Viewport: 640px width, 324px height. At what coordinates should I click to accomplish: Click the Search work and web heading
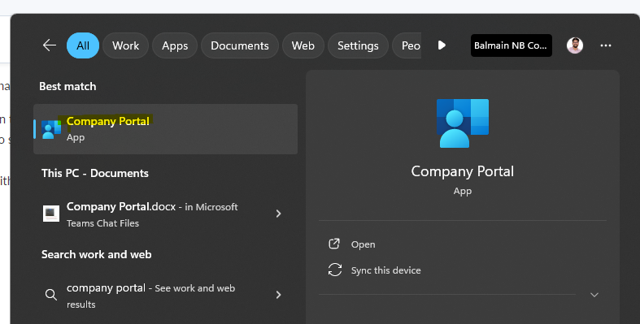pyautogui.click(x=96, y=254)
